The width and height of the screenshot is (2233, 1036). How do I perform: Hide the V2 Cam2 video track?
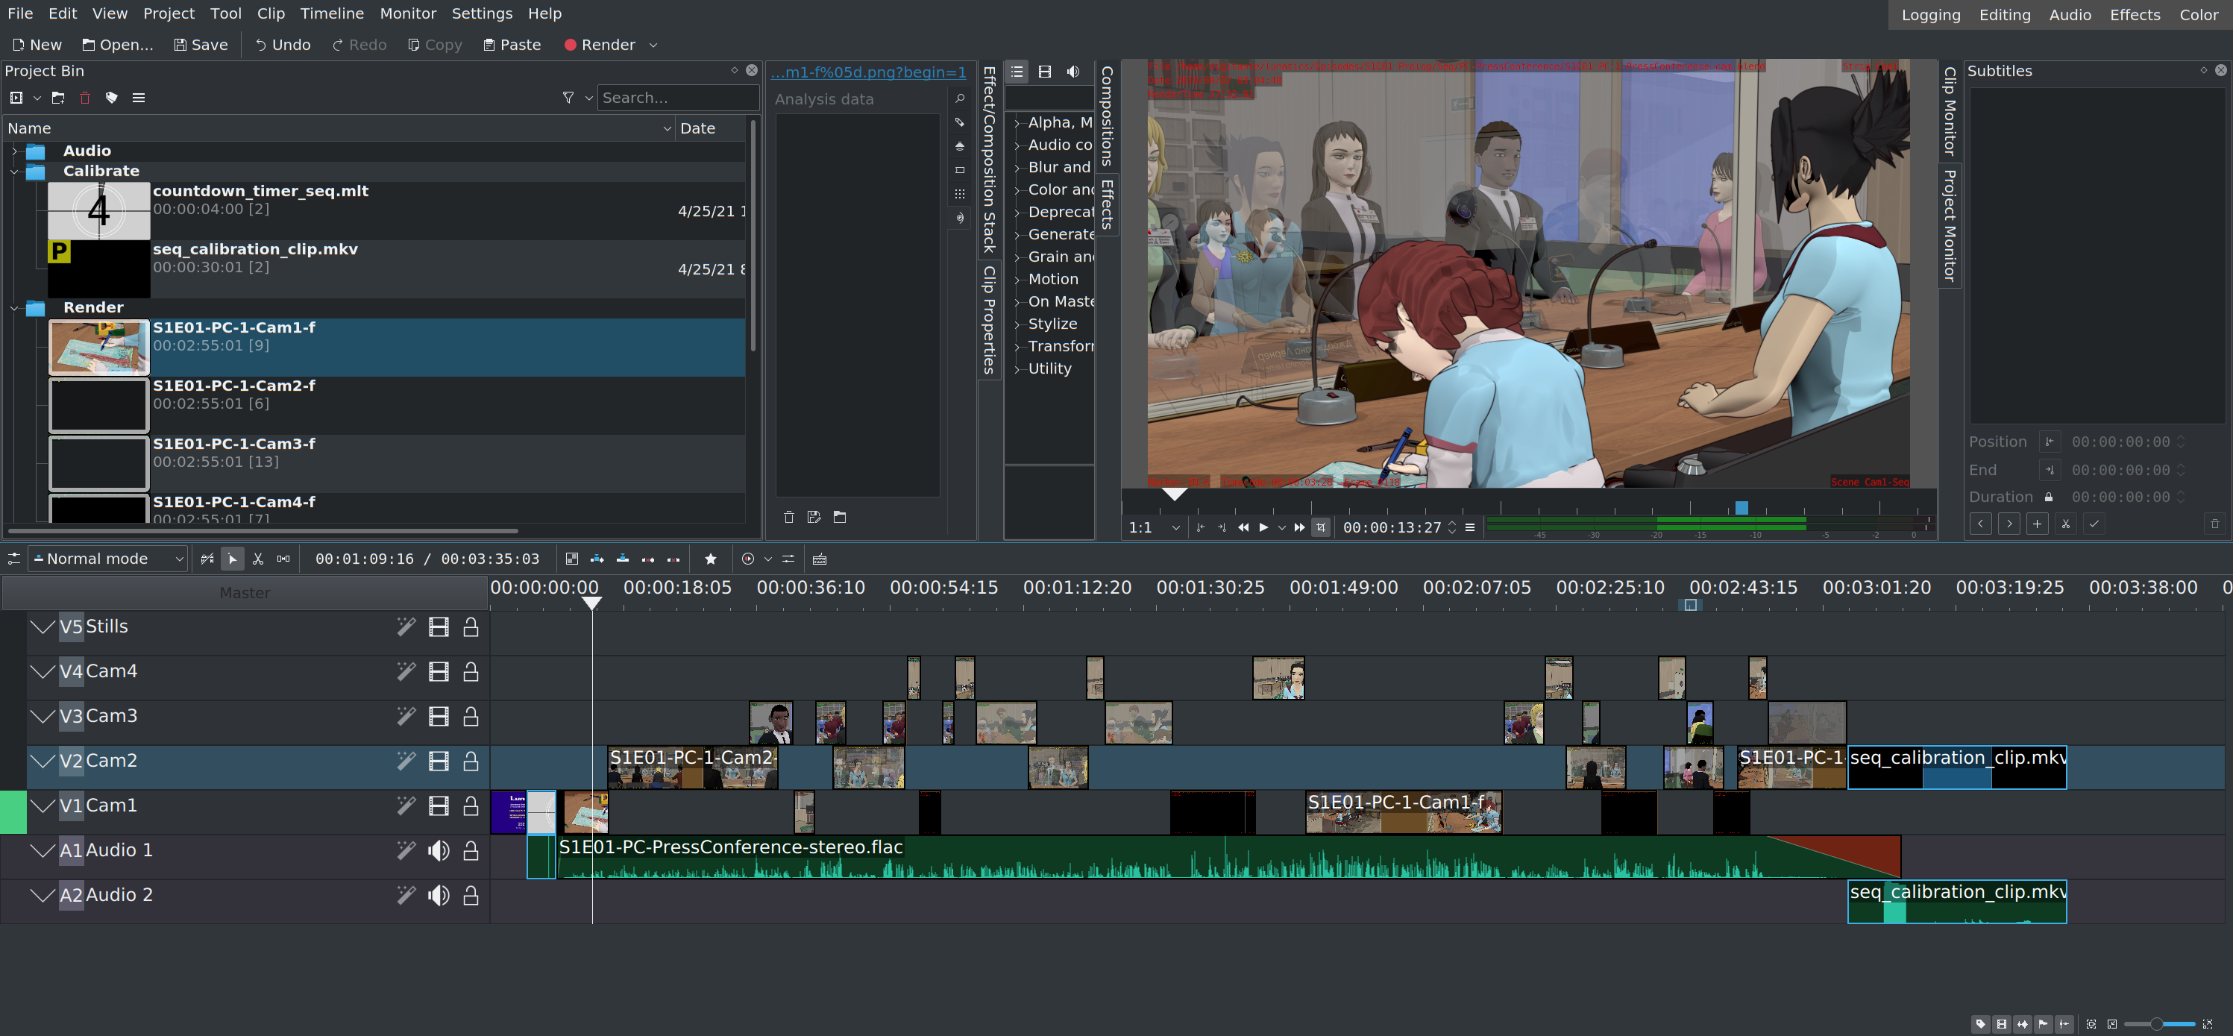tap(439, 762)
